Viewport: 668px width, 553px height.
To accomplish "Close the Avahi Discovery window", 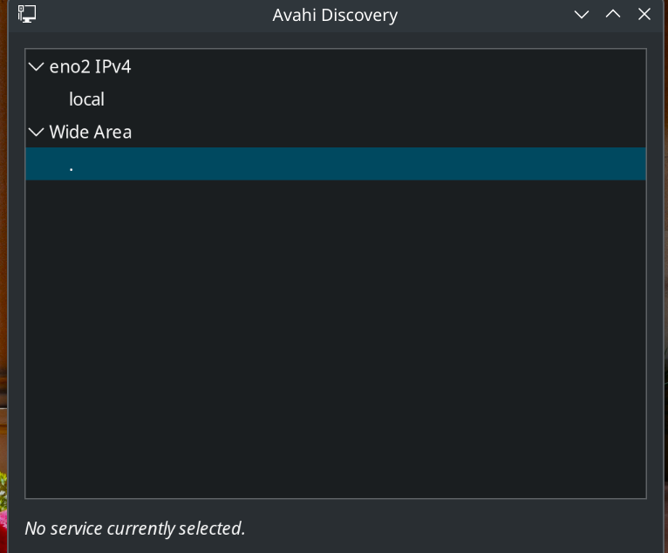I will tap(644, 15).
